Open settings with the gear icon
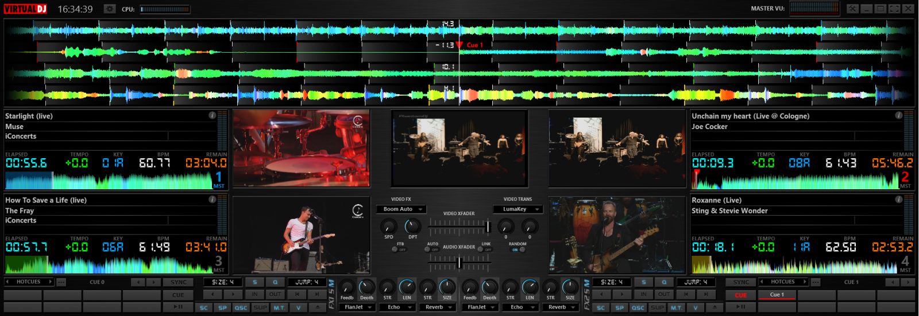The height and width of the screenshot is (316, 919). coord(110,9)
